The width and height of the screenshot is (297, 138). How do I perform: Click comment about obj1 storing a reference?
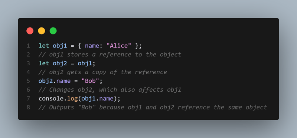coord(110,55)
